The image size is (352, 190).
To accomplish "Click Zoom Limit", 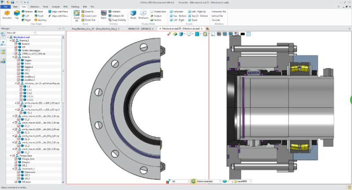I will pos(89,16).
